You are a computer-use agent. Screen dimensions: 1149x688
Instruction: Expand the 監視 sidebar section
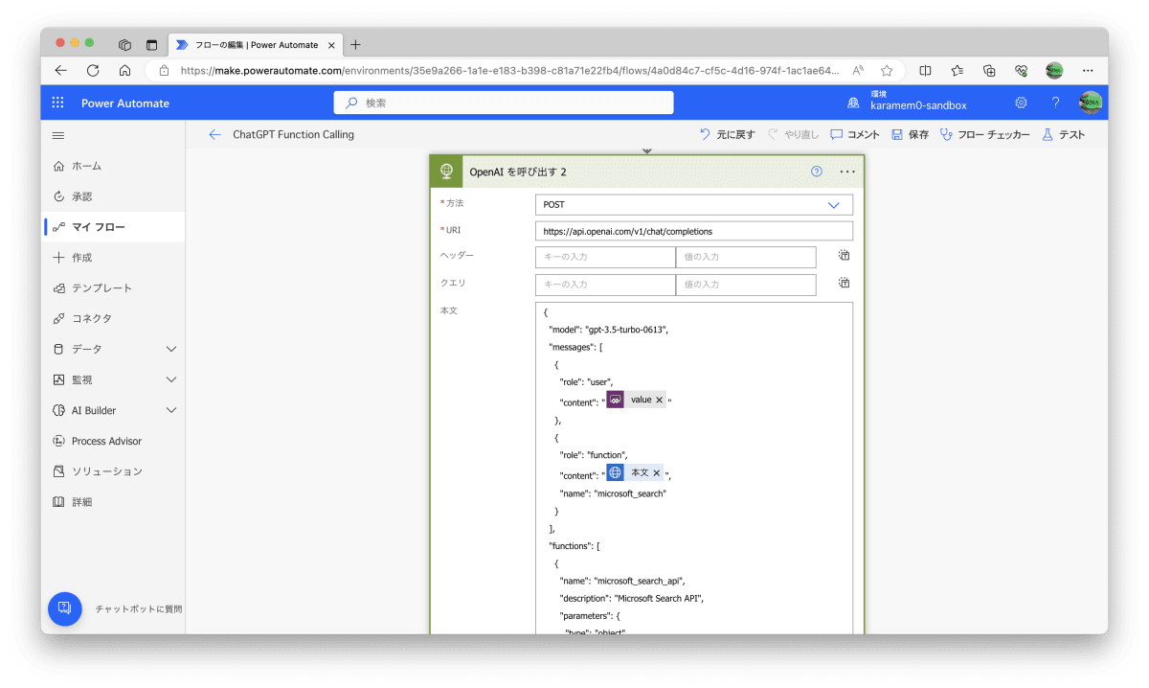[171, 379]
